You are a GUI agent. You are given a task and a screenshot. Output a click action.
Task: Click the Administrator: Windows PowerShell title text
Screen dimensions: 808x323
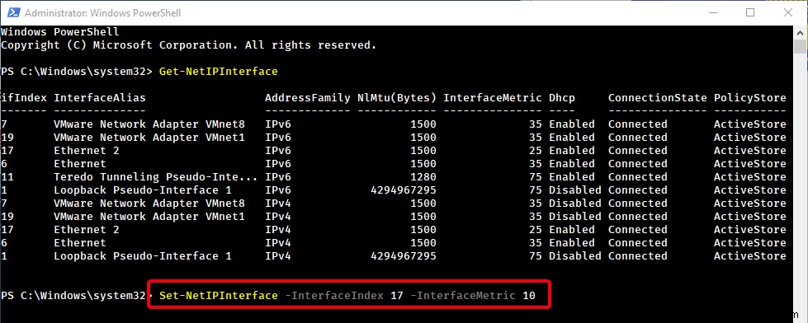coord(102,13)
